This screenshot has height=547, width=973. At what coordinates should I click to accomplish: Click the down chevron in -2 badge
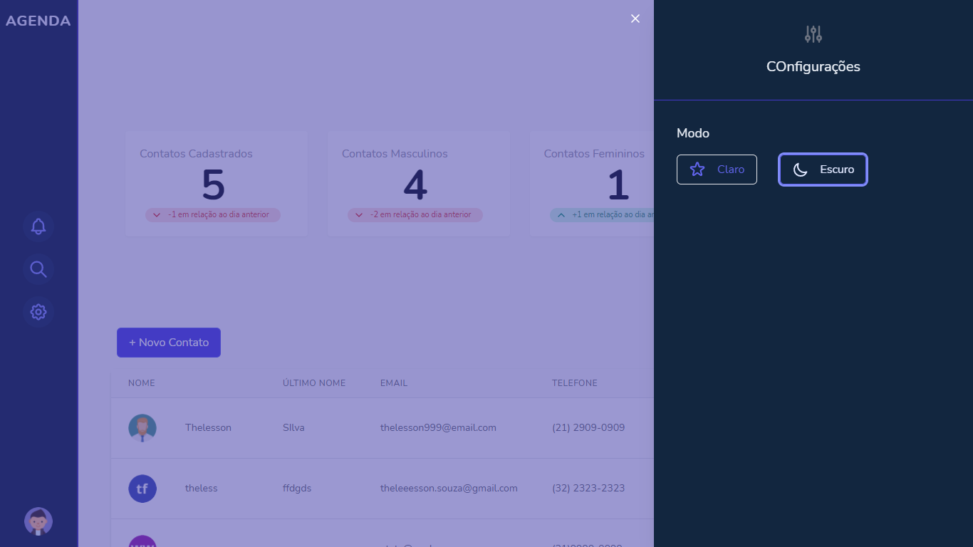(359, 215)
